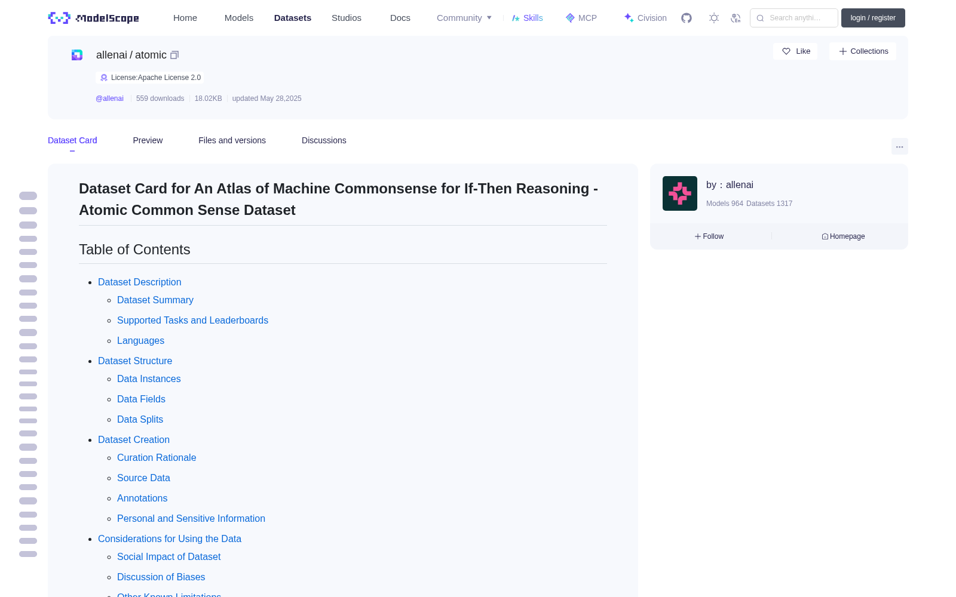Image resolution: width=956 pixels, height=597 pixels.
Task: Click the Models 964 count text
Action: click(x=725, y=204)
